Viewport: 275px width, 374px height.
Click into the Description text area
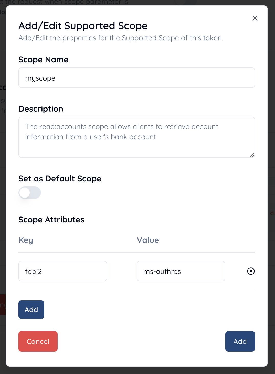click(x=136, y=137)
